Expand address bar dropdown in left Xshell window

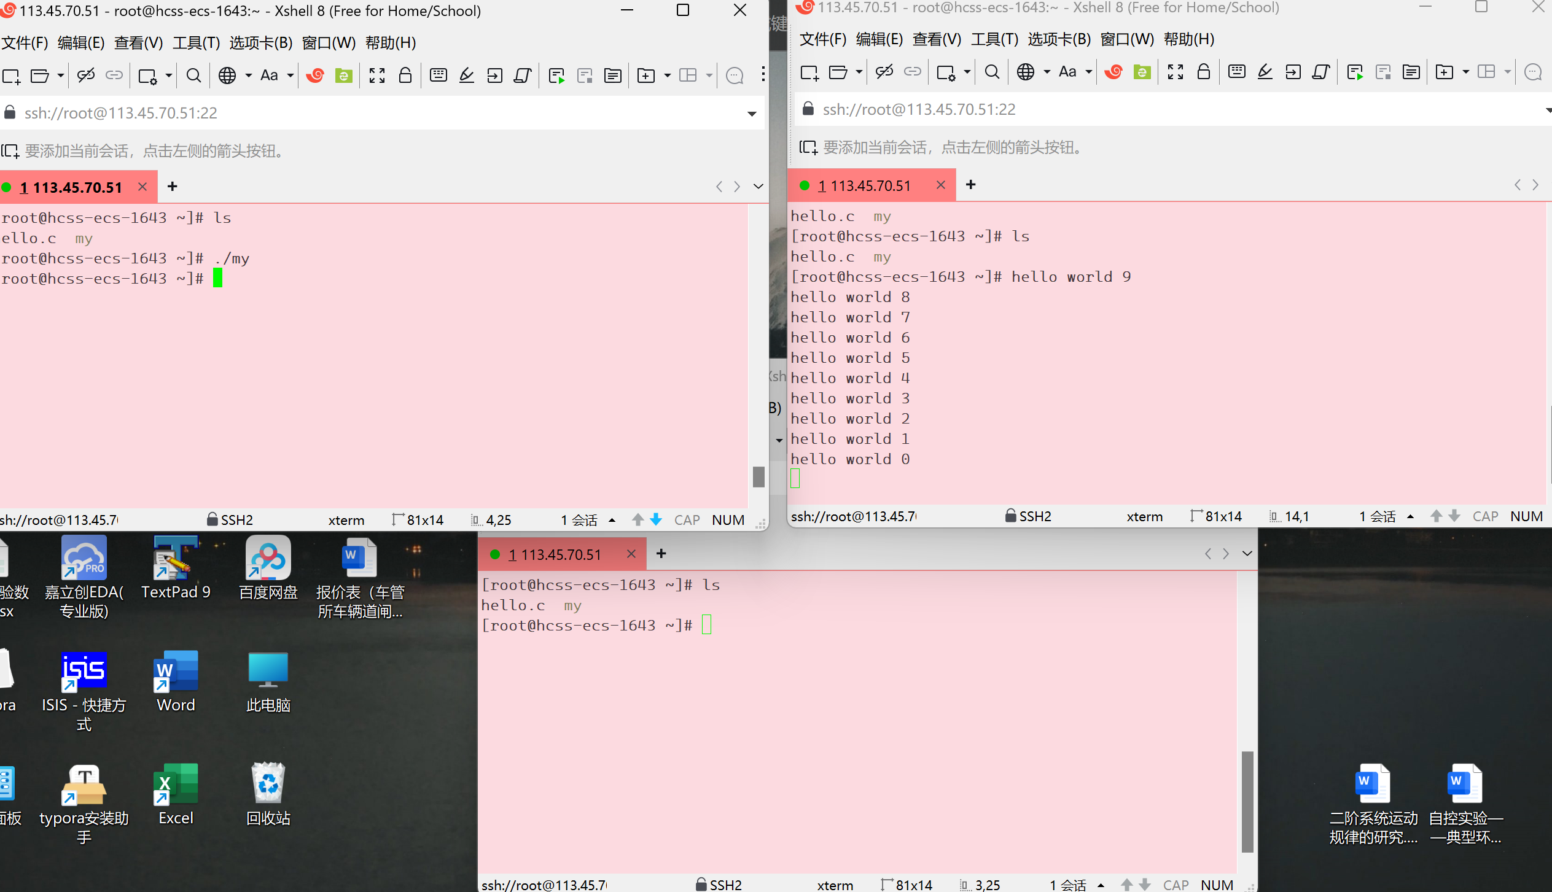[x=752, y=114]
